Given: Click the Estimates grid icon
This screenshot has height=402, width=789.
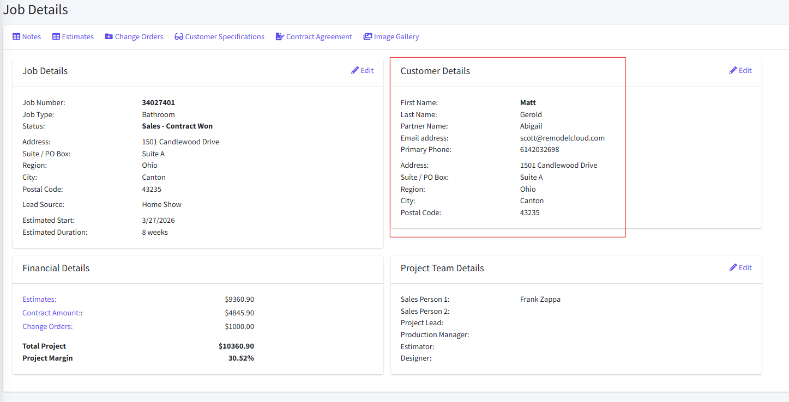Looking at the screenshot, I should pyautogui.click(x=56, y=37).
